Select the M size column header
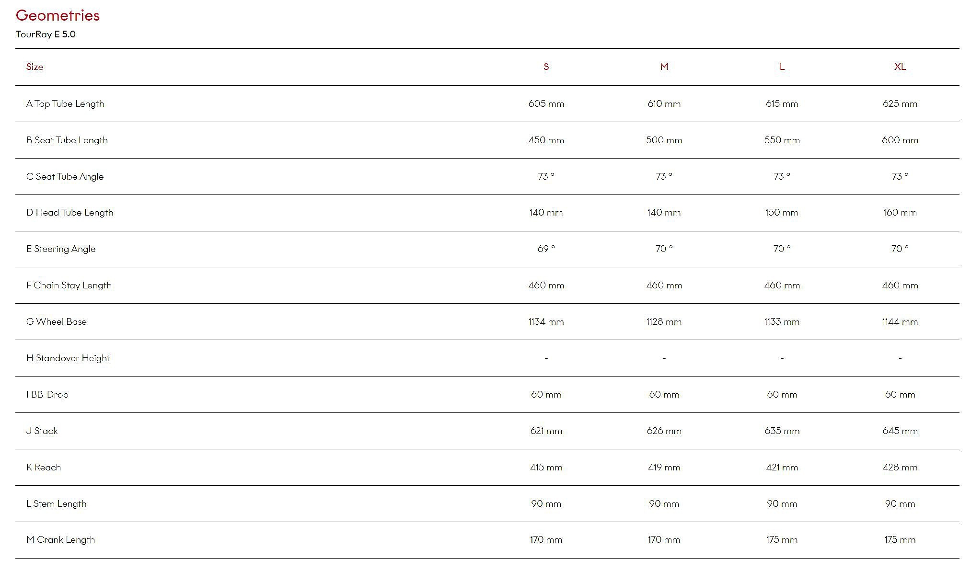 click(664, 67)
